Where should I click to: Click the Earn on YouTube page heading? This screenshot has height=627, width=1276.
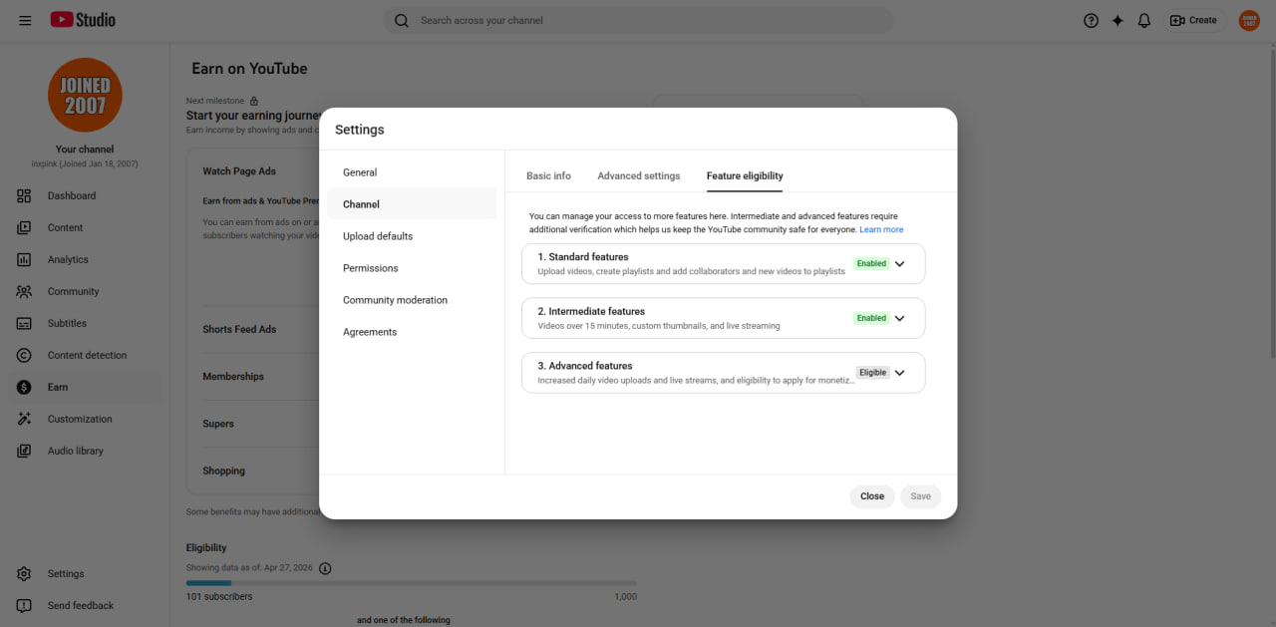pyautogui.click(x=249, y=69)
